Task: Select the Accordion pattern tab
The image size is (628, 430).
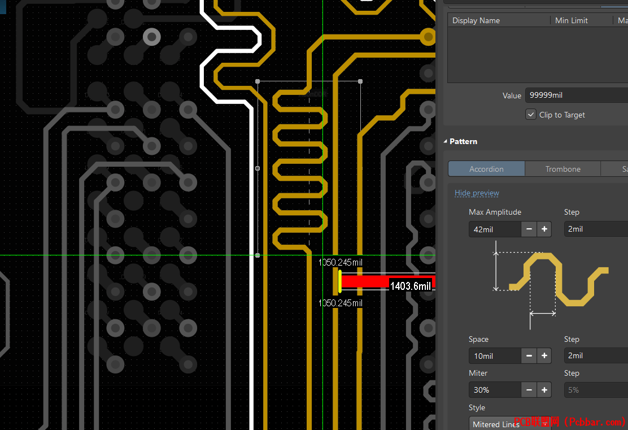Action: pyautogui.click(x=486, y=169)
